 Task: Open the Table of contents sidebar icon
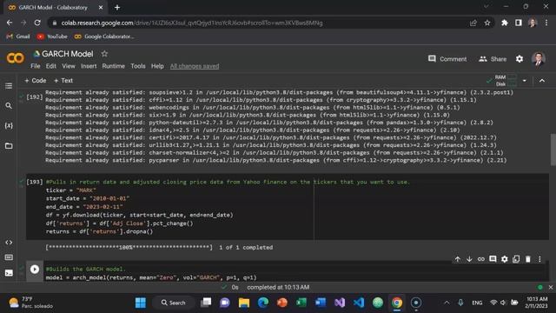point(9,86)
